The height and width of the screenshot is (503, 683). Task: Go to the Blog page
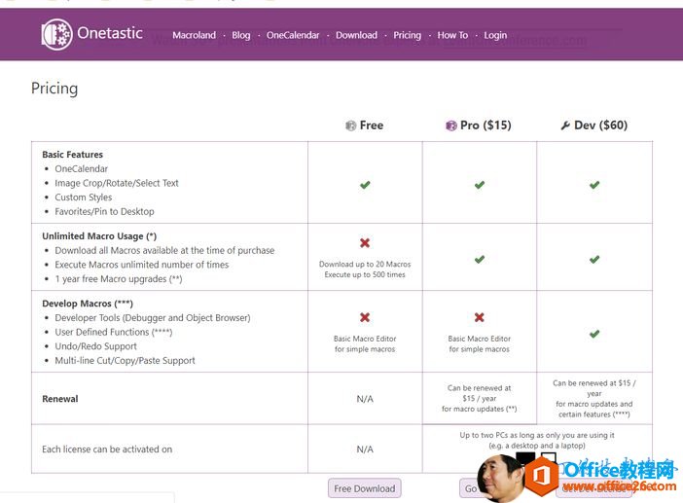click(241, 35)
